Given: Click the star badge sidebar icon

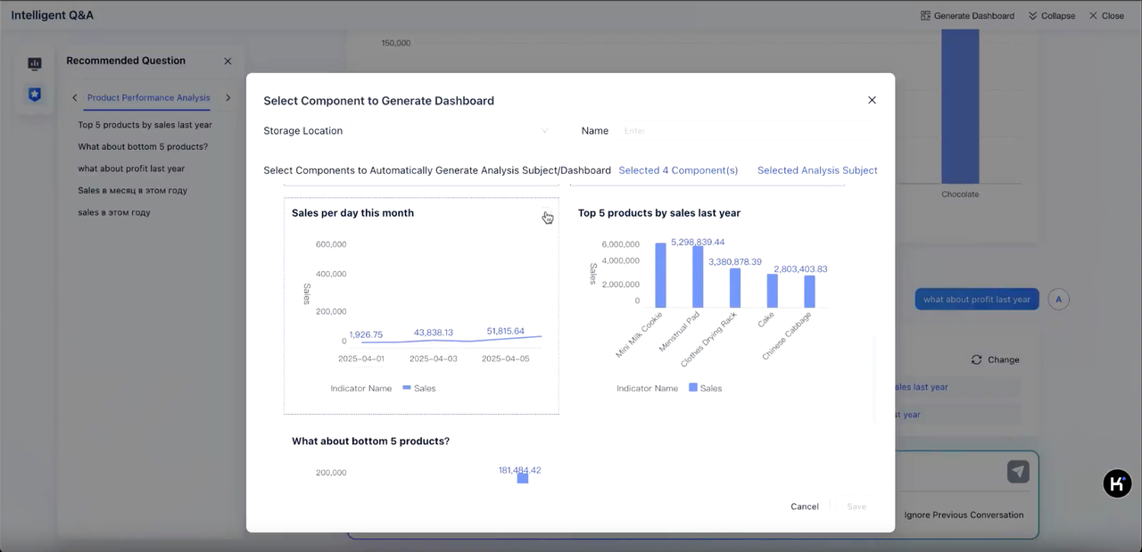Looking at the screenshot, I should 35,95.
